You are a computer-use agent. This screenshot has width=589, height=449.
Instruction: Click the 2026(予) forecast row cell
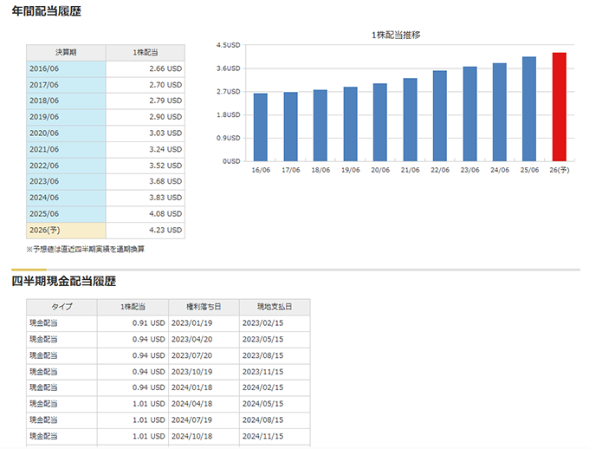pyautogui.click(x=66, y=231)
